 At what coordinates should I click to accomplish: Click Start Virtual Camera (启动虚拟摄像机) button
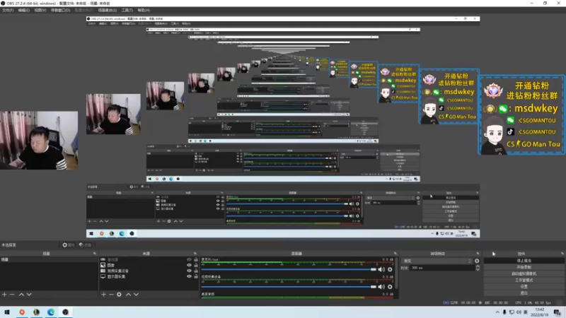coord(524,273)
